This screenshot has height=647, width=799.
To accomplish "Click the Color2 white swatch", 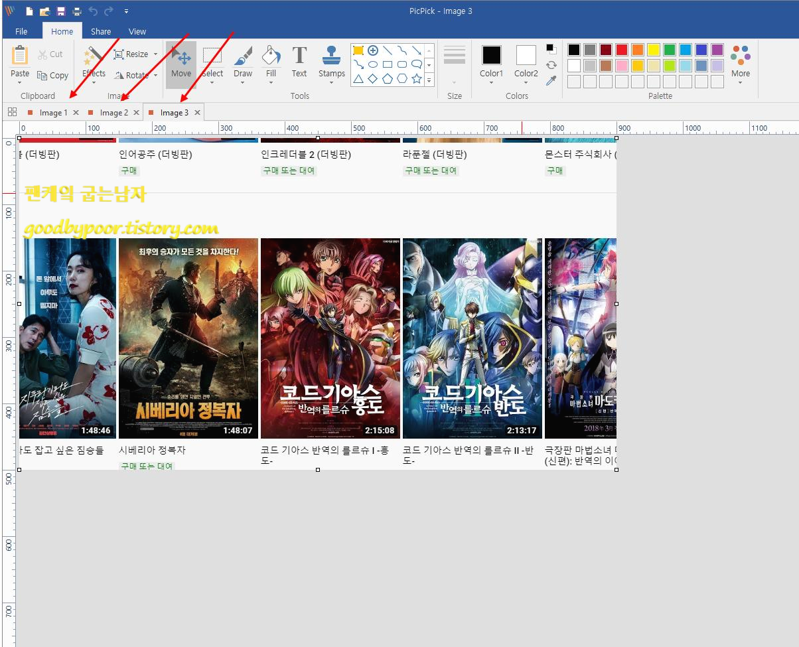I will point(526,55).
